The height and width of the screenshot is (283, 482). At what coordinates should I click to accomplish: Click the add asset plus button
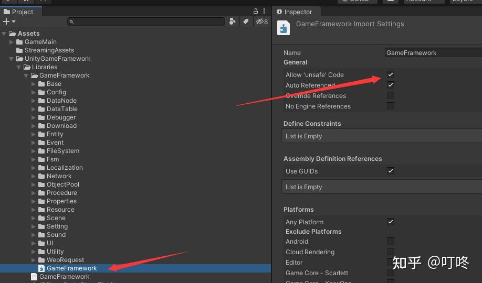pyautogui.click(x=7, y=21)
